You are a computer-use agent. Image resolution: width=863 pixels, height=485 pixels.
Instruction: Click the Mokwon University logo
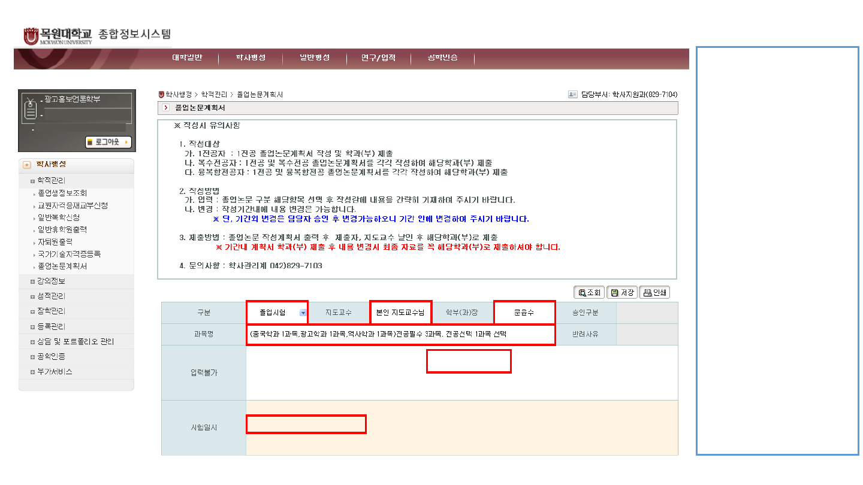(58, 35)
